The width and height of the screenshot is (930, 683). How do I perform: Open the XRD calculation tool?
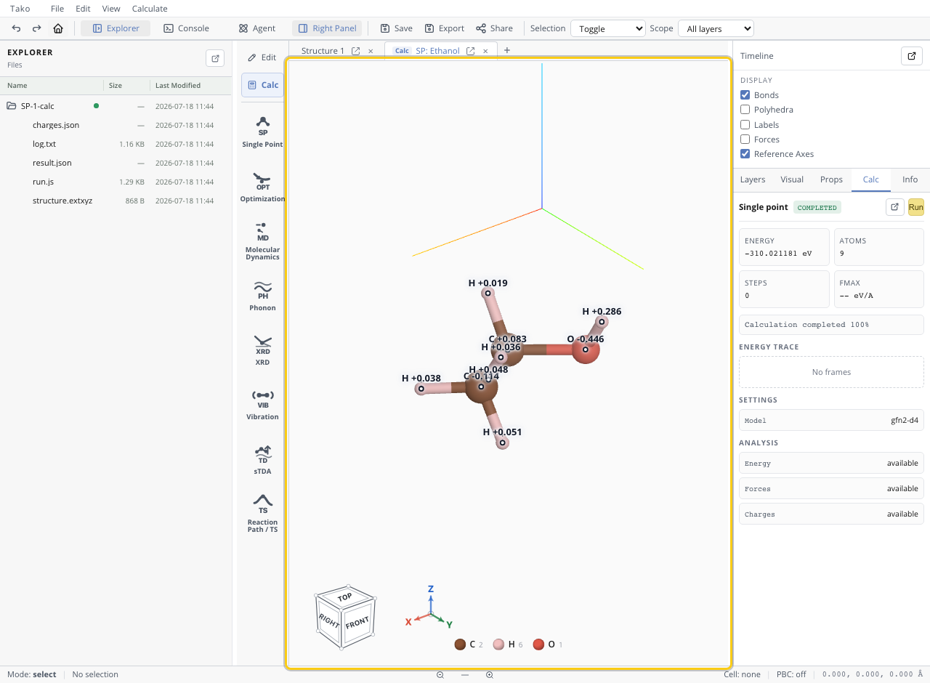262,350
